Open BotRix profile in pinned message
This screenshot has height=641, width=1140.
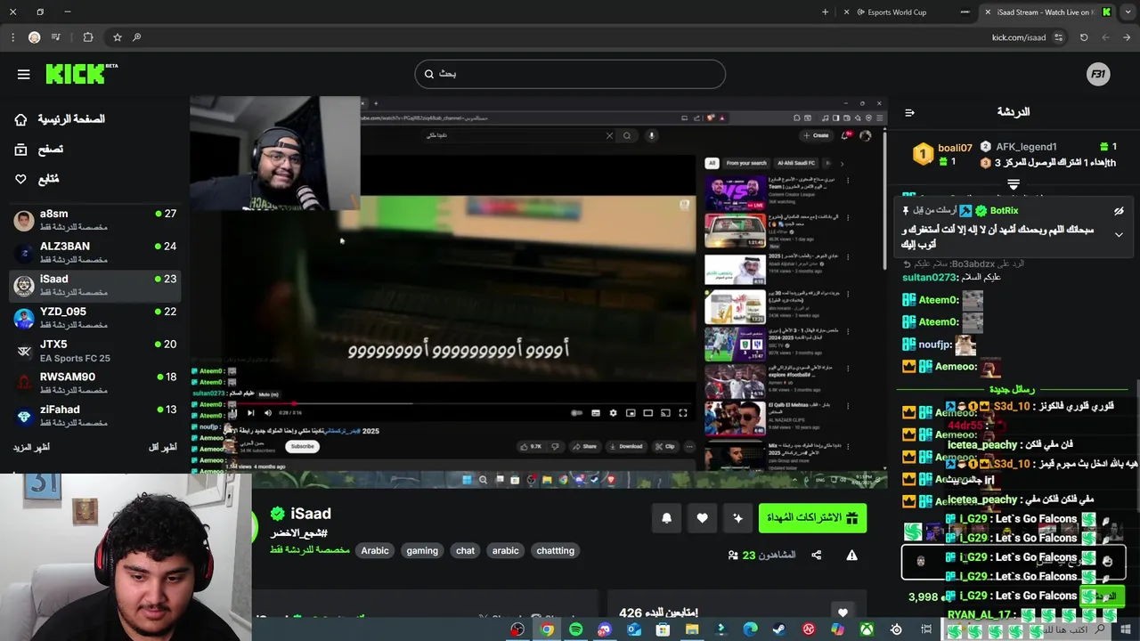pos(1004,211)
